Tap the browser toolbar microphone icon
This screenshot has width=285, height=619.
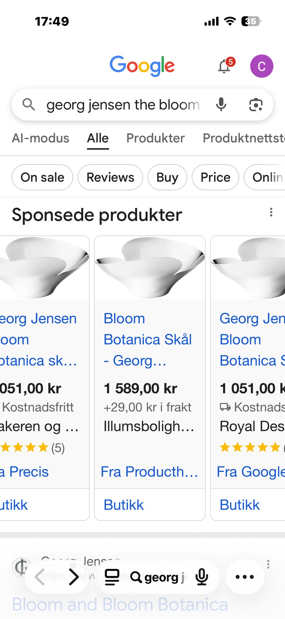point(202,577)
